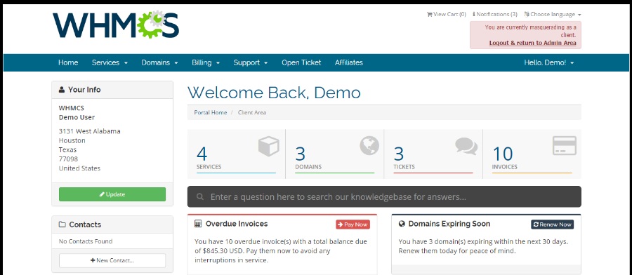This screenshot has height=275, width=632.
Task: Click the Your Info user icon
Action: tap(62, 90)
